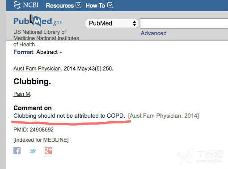Screen dimensions: 228x169
Task: Expand the Resources dropdown arrow
Action: pyautogui.click(x=78, y=5)
